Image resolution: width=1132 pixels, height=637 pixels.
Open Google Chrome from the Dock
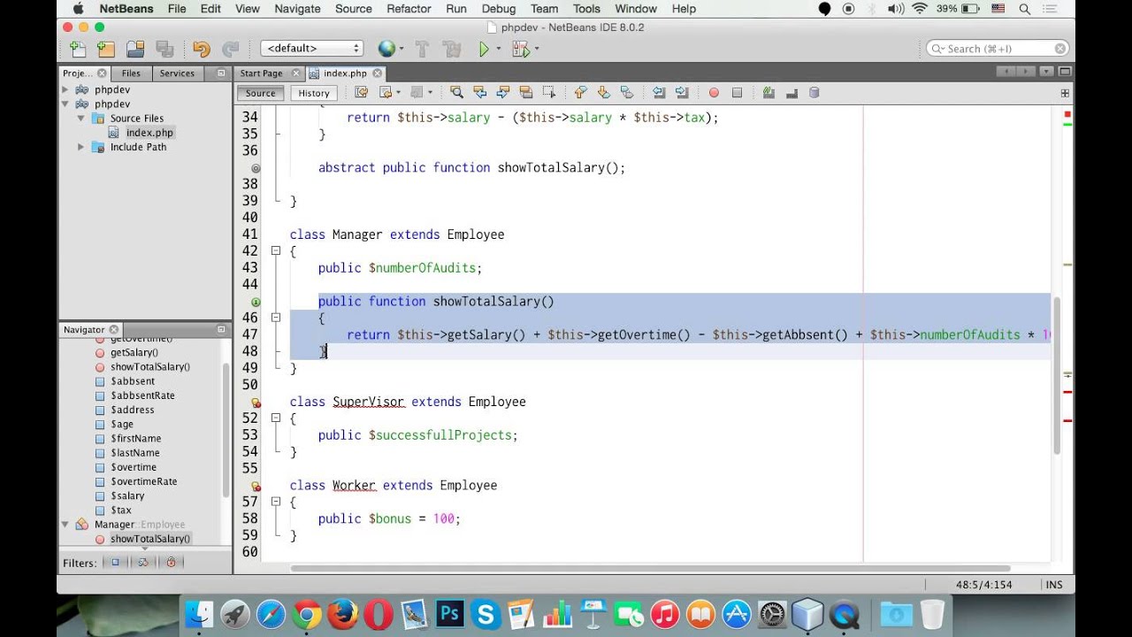coord(307,613)
